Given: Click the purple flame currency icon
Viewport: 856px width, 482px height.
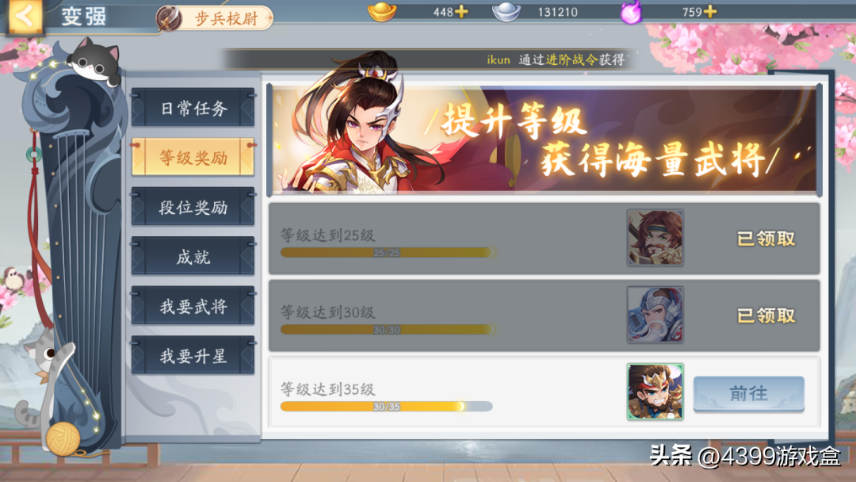Looking at the screenshot, I should click(x=631, y=12).
